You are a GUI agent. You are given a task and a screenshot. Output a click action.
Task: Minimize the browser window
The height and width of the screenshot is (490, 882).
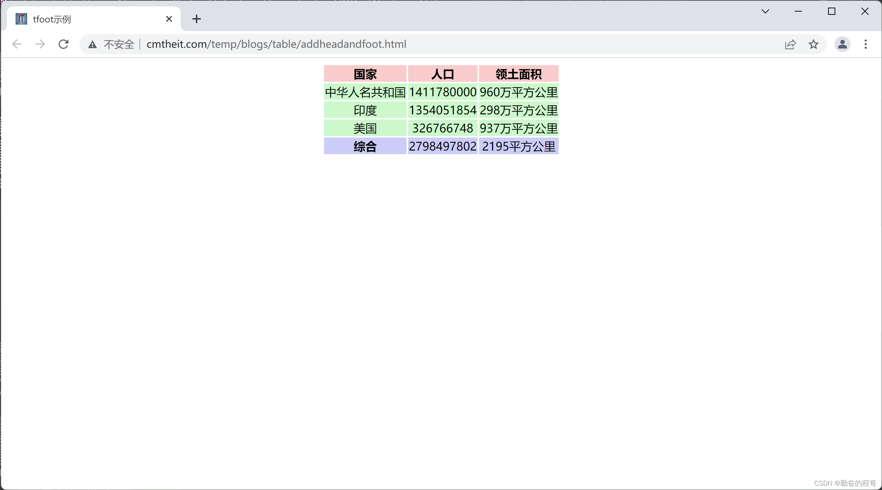798,11
